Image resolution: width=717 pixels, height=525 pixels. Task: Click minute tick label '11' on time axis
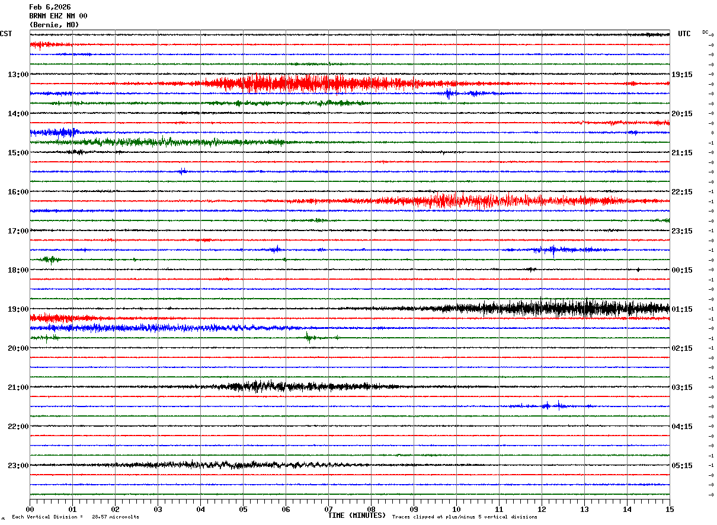point(500,509)
